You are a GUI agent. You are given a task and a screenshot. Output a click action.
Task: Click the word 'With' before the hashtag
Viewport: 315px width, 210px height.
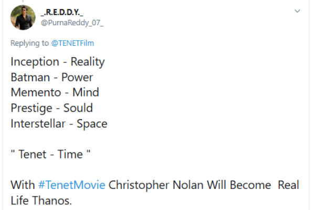click(23, 185)
